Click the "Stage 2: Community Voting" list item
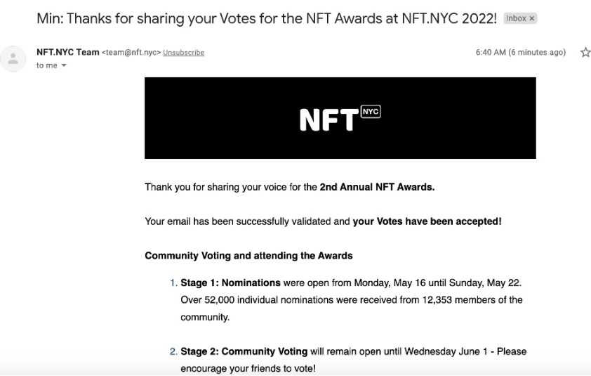591x376 pixels. click(x=244, y=351)
